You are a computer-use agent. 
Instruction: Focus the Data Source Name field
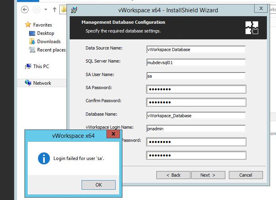point(196,50)
